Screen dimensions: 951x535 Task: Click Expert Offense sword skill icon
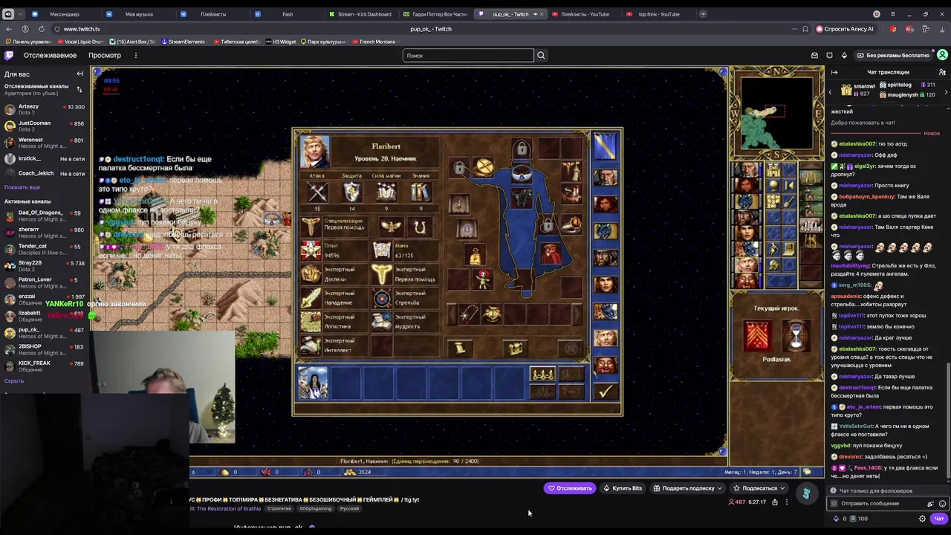pos(311,298)
